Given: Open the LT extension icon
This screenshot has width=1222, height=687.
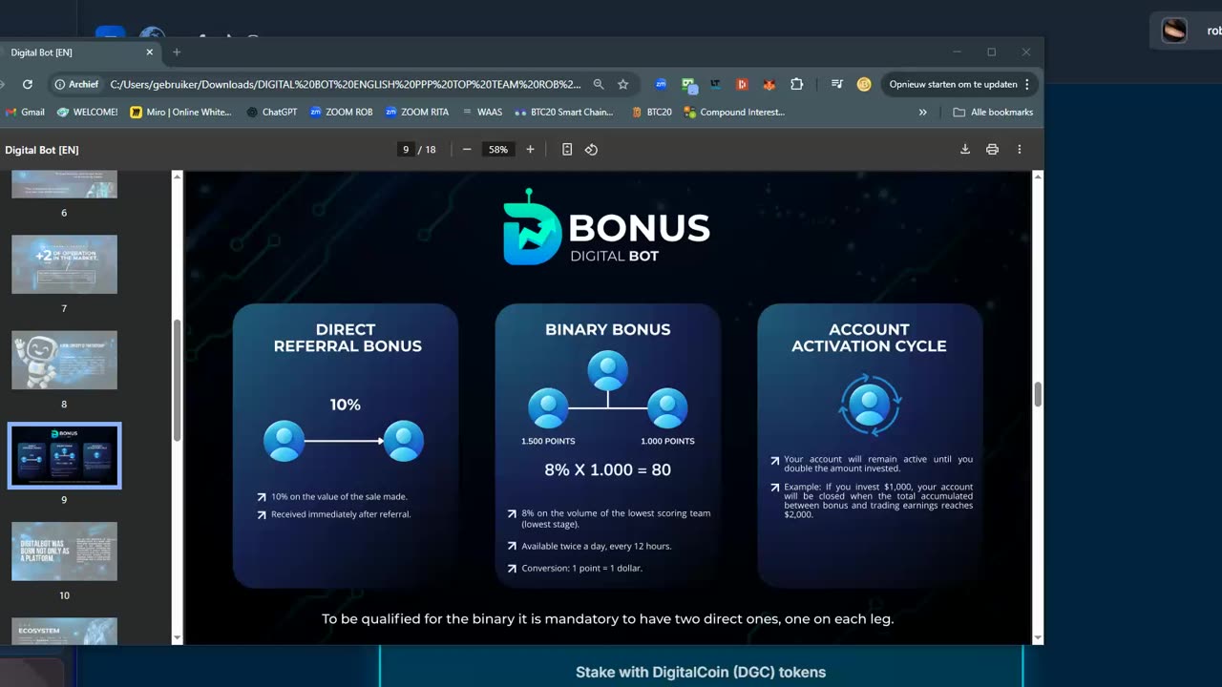Looking at the screenshot, I should point(715,84).
